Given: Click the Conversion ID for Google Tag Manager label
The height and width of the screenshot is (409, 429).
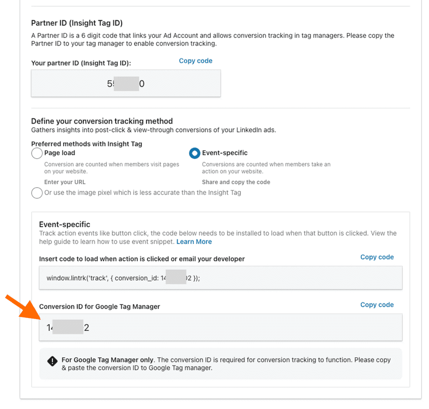Looking at the screenshot, I should pos(99,306).
